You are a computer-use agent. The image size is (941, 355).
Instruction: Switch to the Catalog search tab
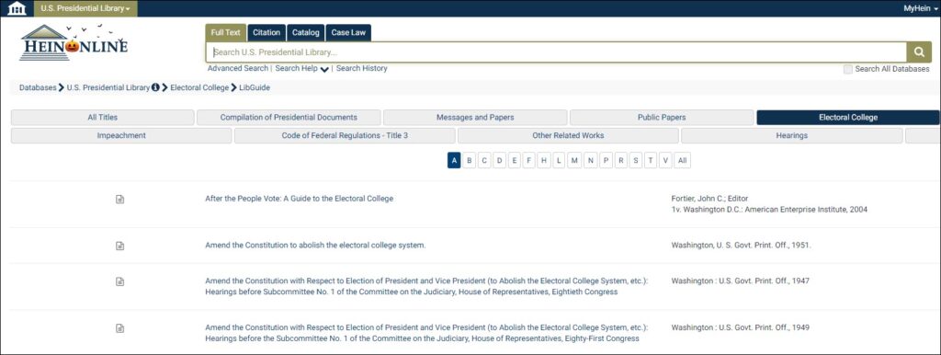306,33
